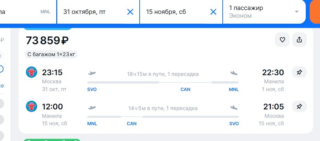Click the airline logo on the 12:00 flight
Viewport: 320px width, 141px height.
(x=31, y=106)
